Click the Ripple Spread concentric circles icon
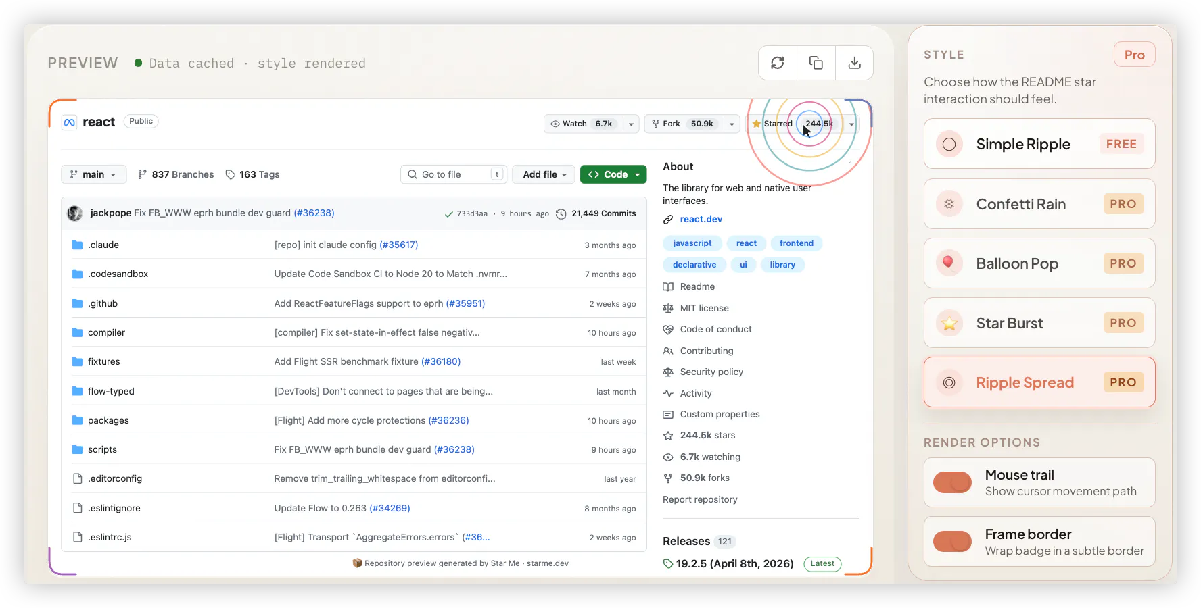 tap(949, 382)
